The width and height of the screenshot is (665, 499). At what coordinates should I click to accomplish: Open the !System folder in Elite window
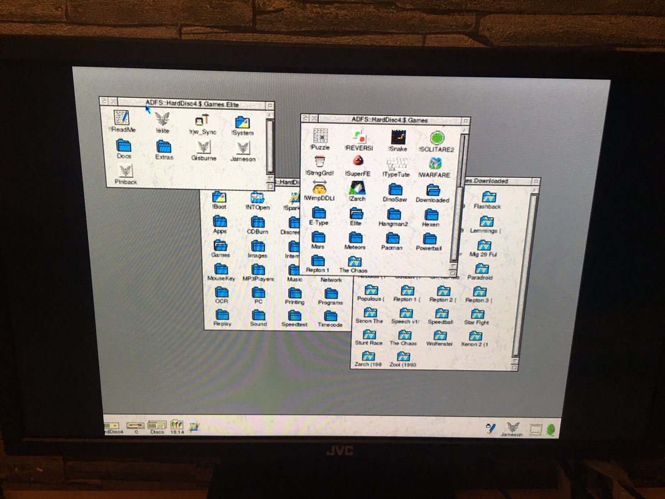[243, 122]
